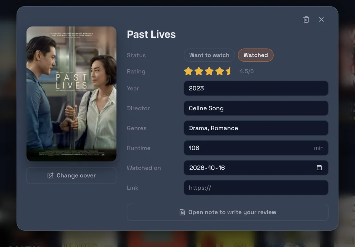Click the Watched on label
Screen dimensions: 355x247
tap(144, 168)
